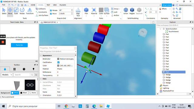The height and width of the screenshot is (109, 194).
Task: Set Toolbox background to White
Action: (x=15, y=93)
